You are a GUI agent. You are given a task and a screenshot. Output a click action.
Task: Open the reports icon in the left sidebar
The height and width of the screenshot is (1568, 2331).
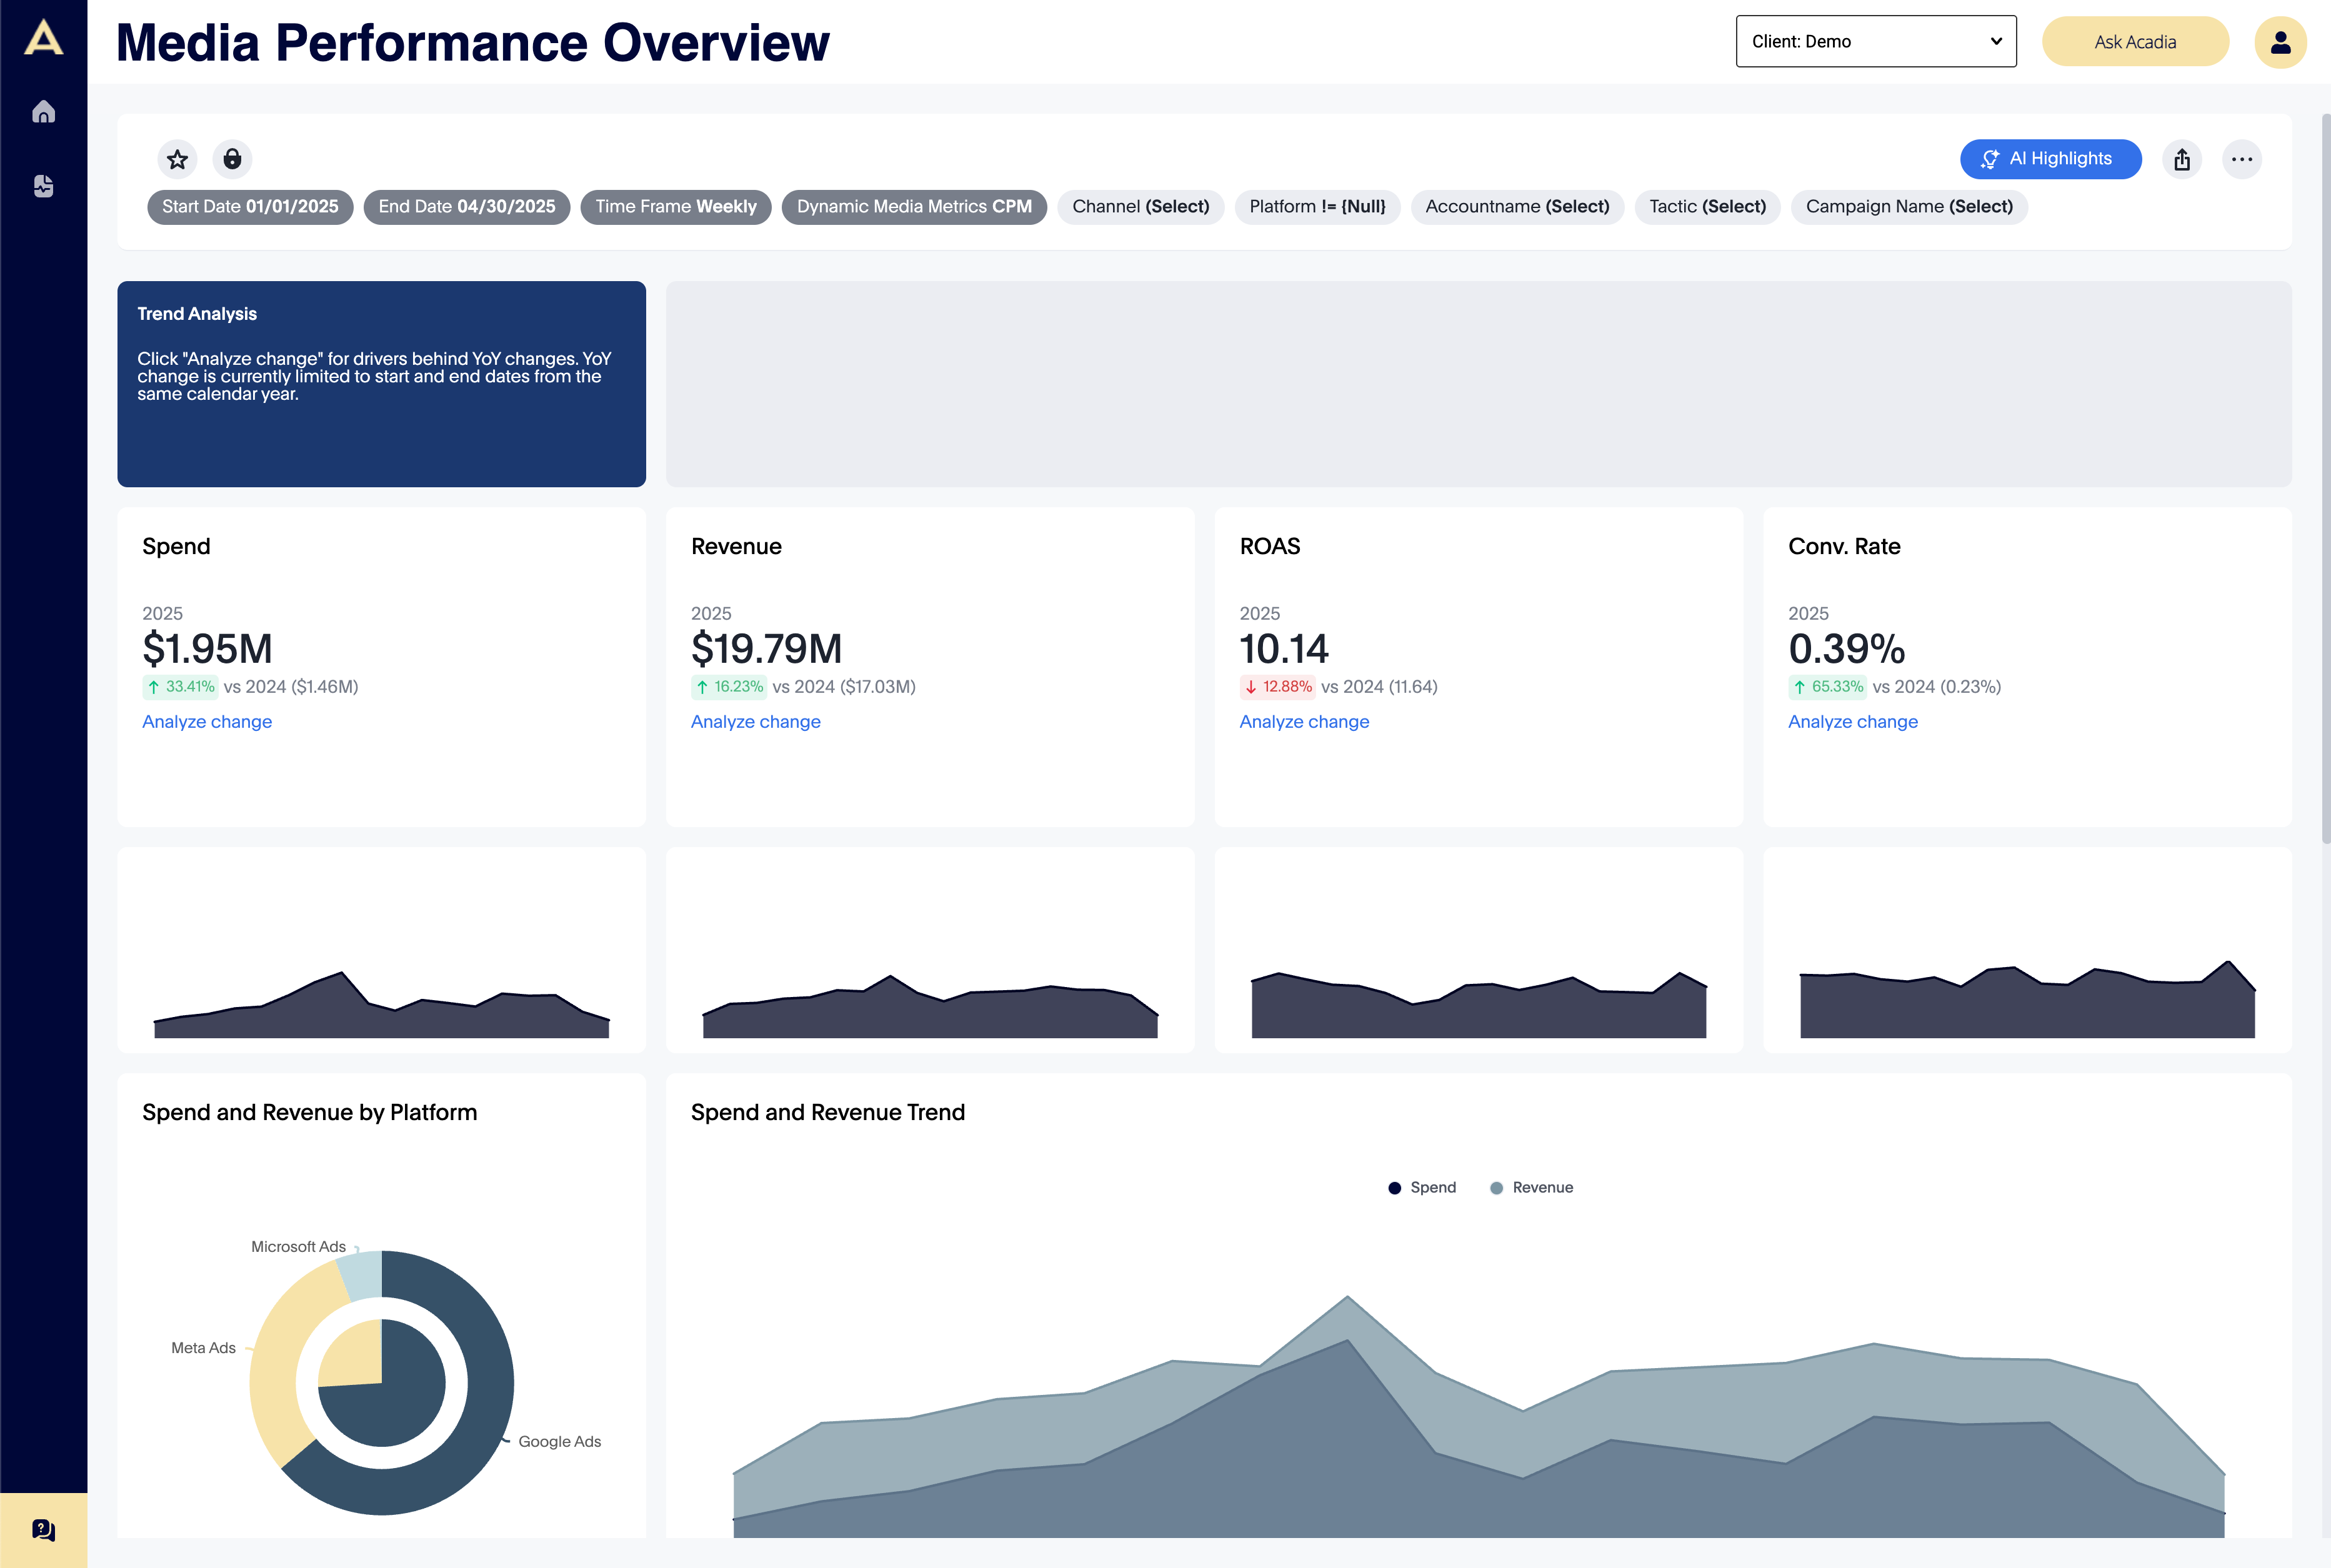coord(44,186)
